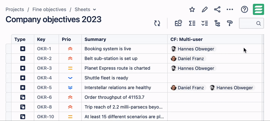
Task: Click Daniel Franz chip in OKR-5 row
Action: click(x=188, y=88)
